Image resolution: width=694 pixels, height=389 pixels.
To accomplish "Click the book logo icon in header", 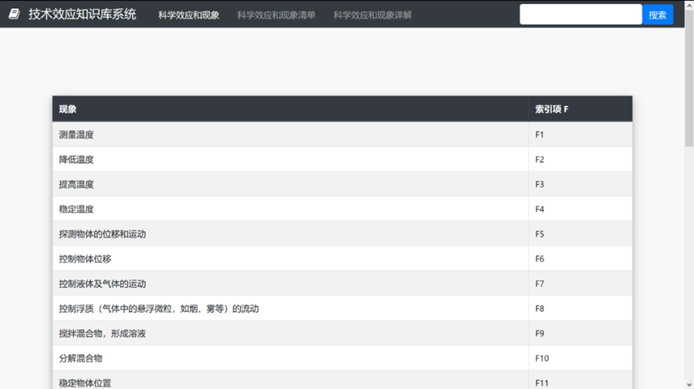I will [x=14, y=14].
